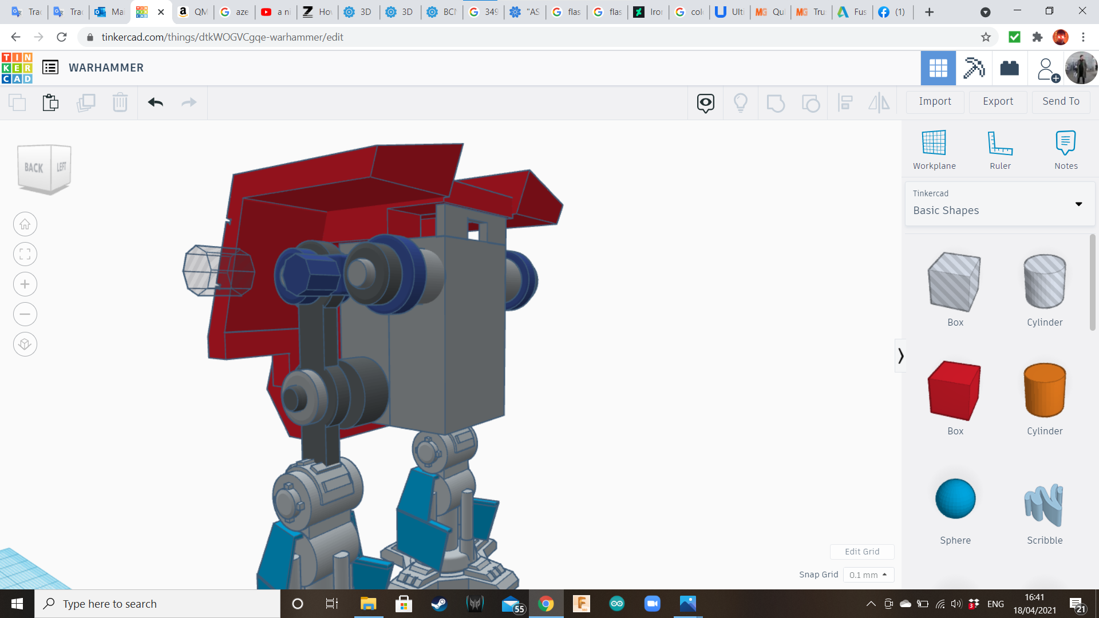Image resolution: width=1099 pixels, height=618 pixels.
Task: Click the Fit all in view icon
Action: click(x=25, y=254)
